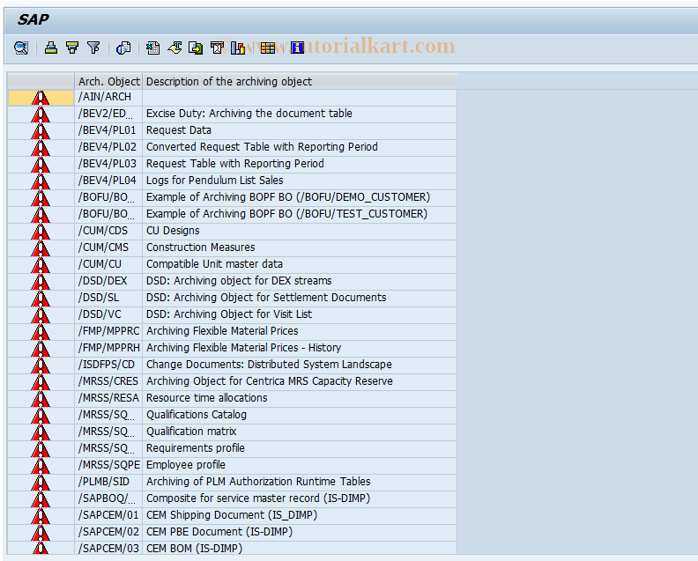698x561 pixels.
Task: Click status icon beside /SAPCEM/01
Action: point(41,515)
